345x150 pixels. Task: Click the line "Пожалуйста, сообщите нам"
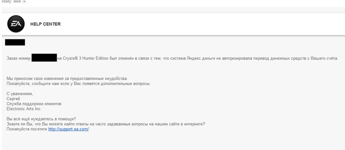(x=79, y=84)
